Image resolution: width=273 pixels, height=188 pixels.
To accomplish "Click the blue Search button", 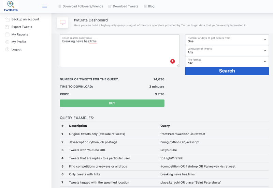I will (227, 71).
